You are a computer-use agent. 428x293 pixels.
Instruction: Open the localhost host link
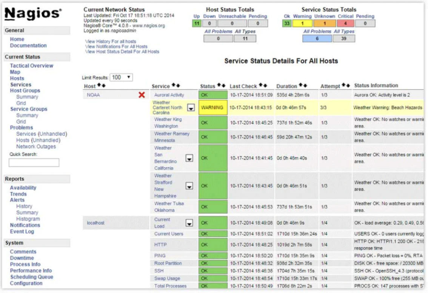(x=95, y=223)
